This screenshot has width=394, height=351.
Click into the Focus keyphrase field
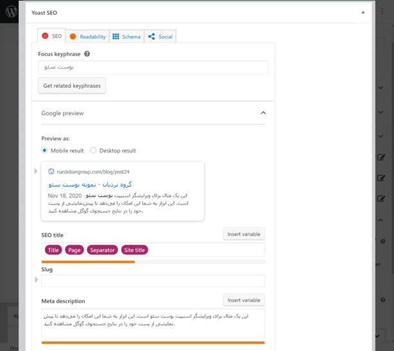(x=153, y=67)
